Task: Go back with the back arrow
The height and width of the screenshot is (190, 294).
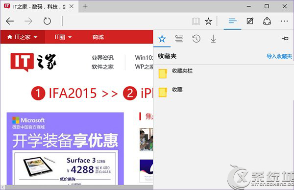Action: [10, 21]
